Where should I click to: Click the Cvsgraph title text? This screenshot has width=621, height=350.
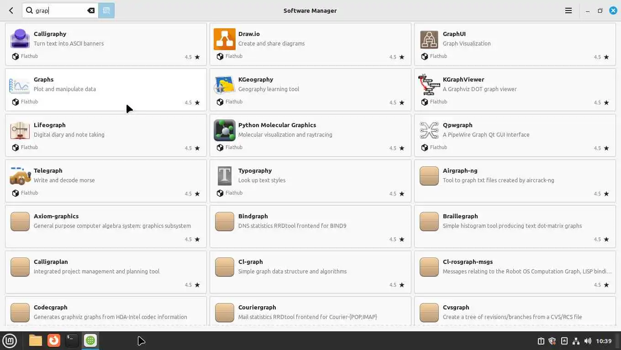(x=456, y=308)
